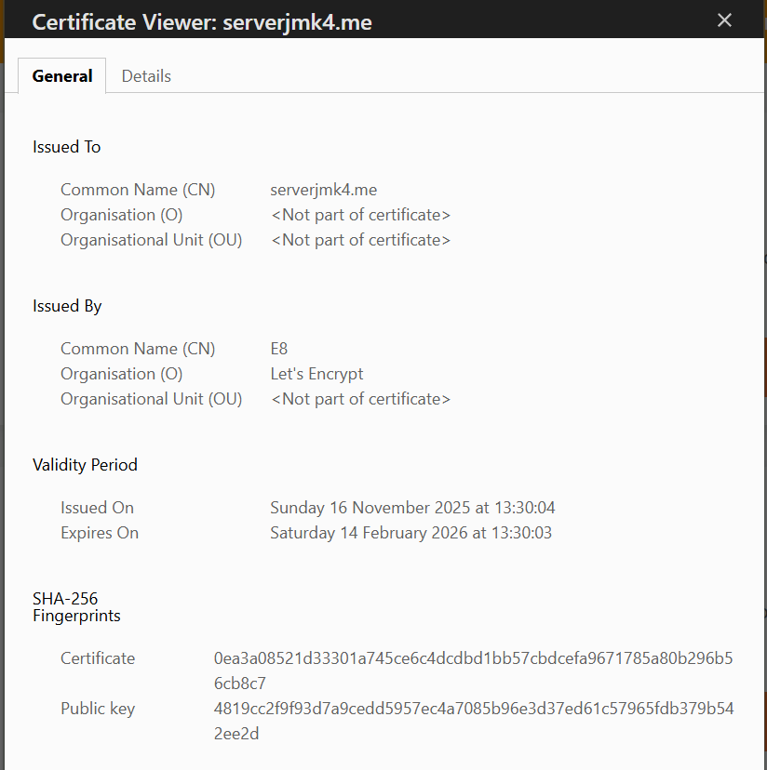Select the Common Name (CN) label under Issued To
Screen dimensions: 767x770
click(138, 189)
